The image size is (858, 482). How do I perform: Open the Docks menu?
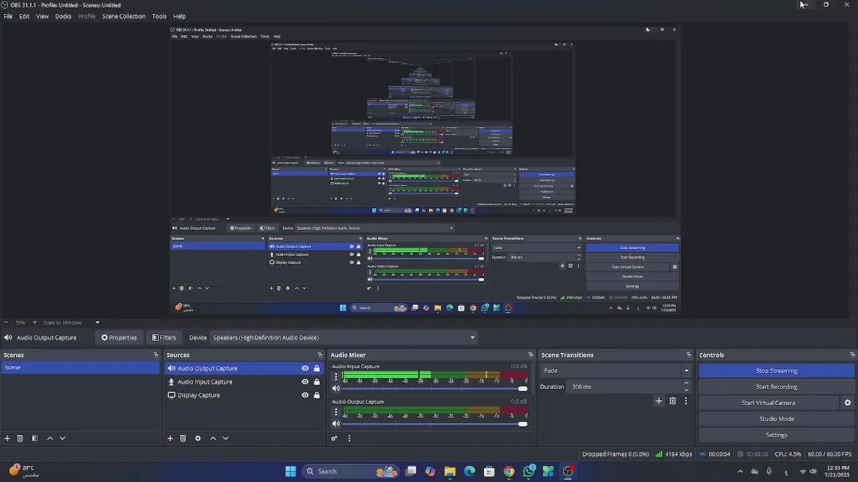pyautogui.click(x=63, y=16)
